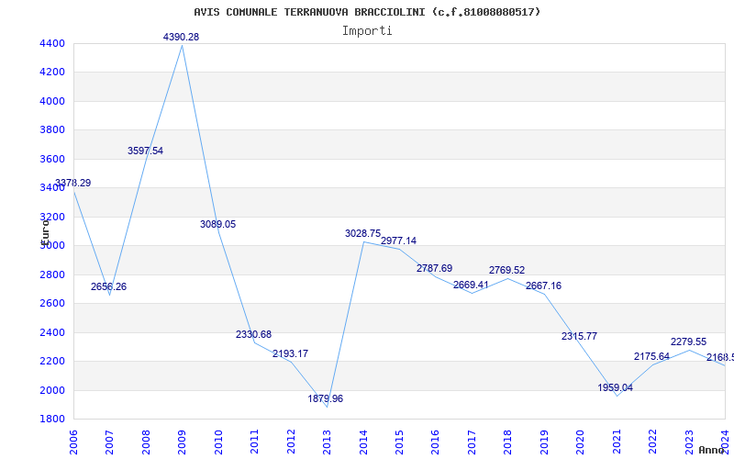Select the 2769.52 data label
Screen dimensions: 734x459
pyautogui.click(x=507, y=270)
